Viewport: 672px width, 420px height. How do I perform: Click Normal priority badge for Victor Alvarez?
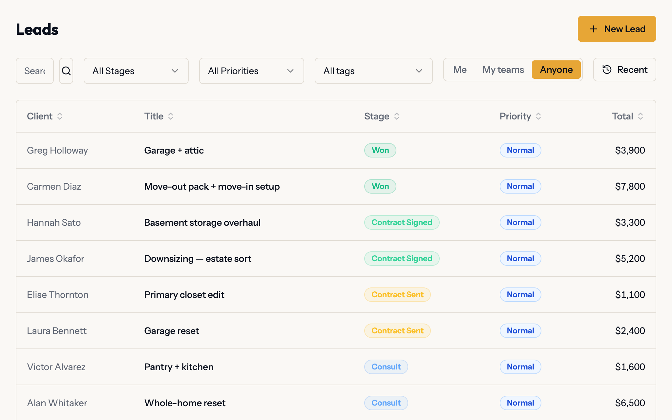click(520, 367)
